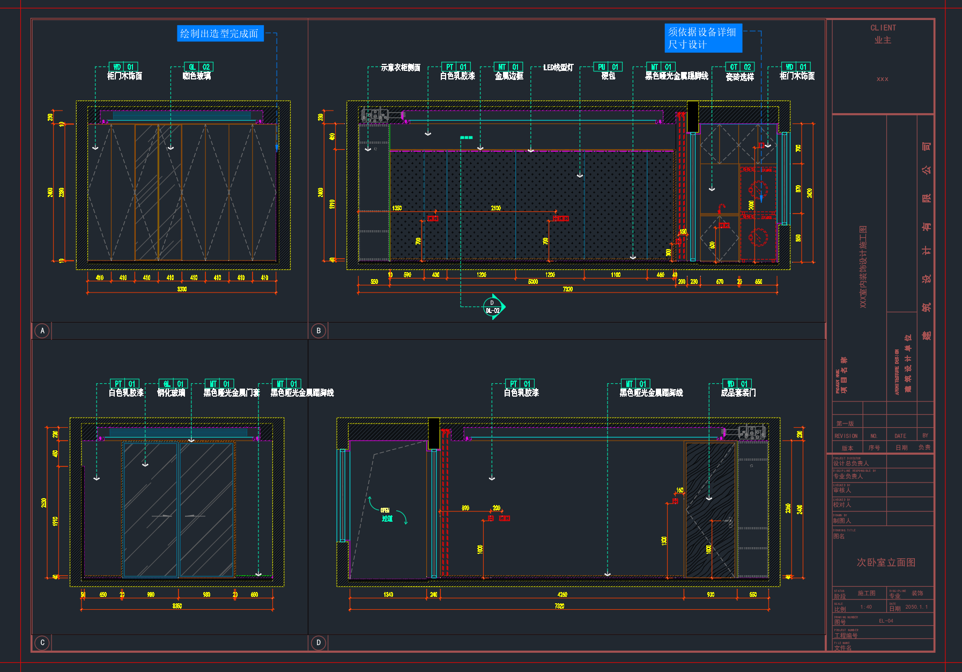
Task: Select the 设计总负责人 title block field
Action: pos(851,463)
